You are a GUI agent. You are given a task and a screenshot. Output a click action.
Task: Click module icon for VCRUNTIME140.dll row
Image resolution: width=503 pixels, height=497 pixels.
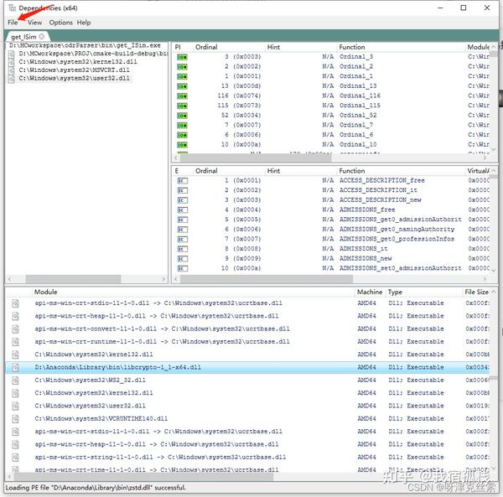click(15, 419)
